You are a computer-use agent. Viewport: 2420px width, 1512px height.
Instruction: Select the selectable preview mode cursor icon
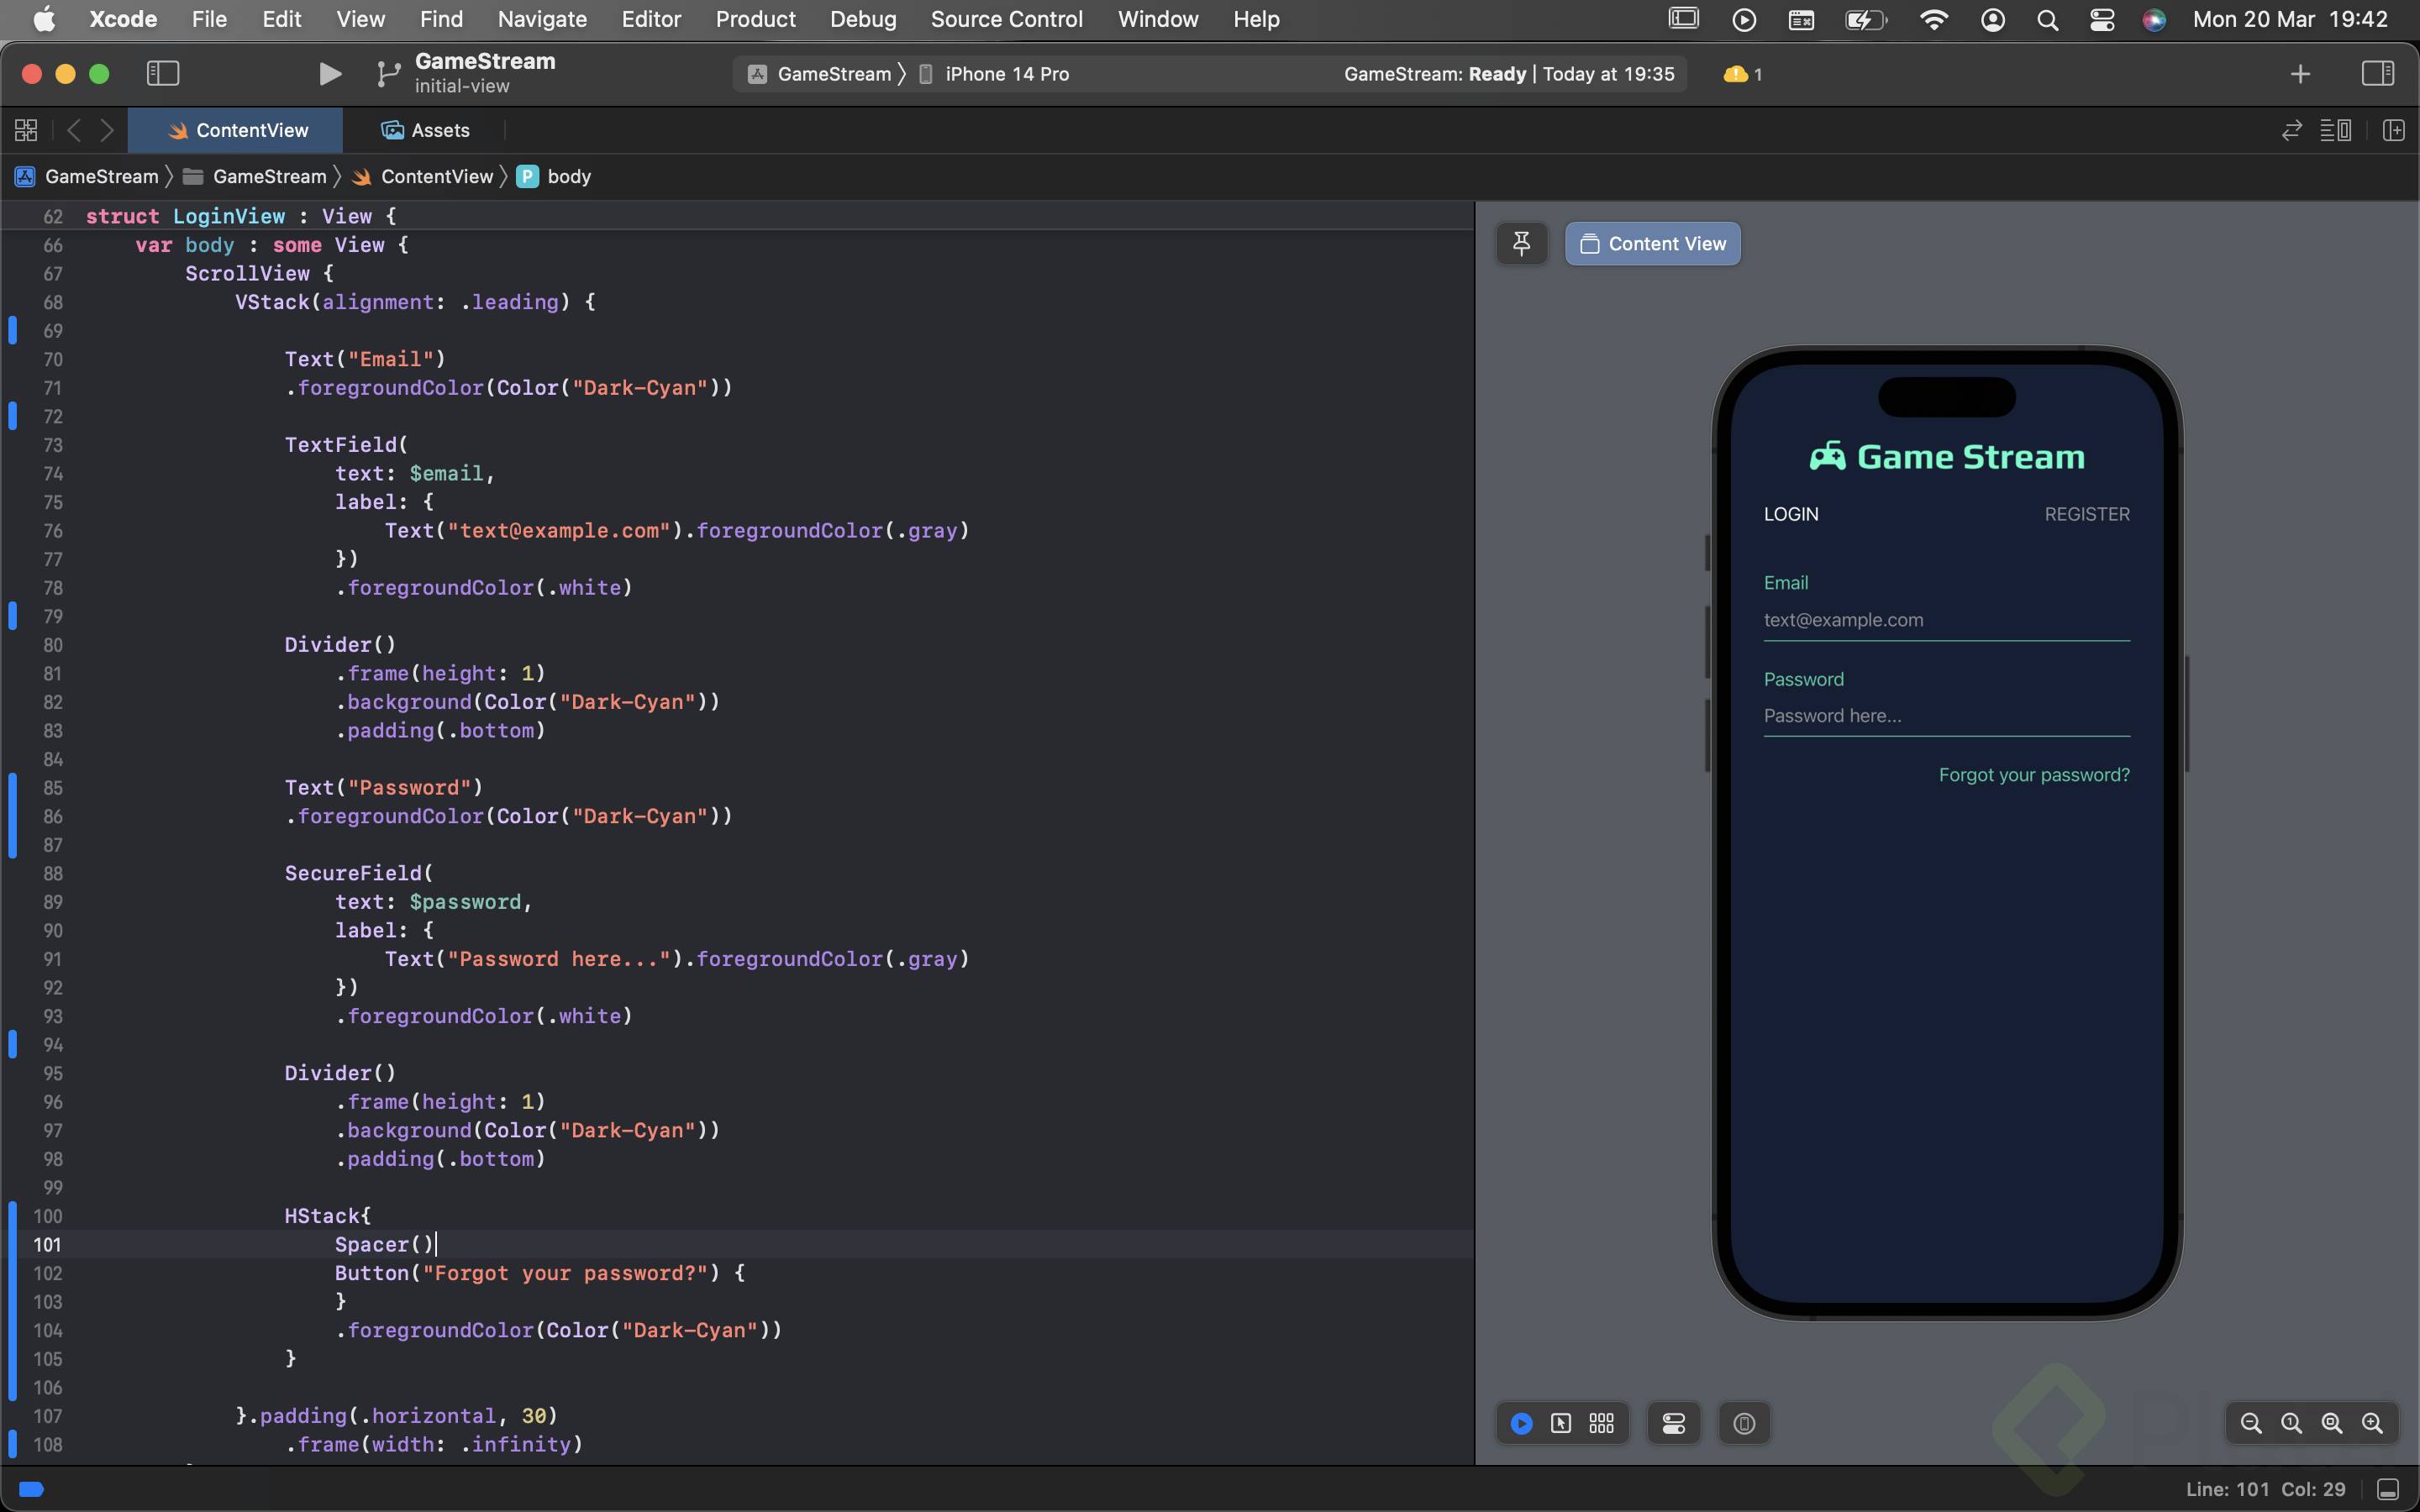point(1561,1423)
